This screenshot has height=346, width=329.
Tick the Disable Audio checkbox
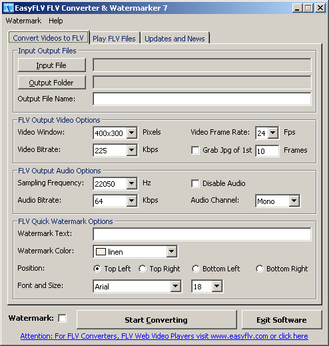tap(195, 184)
